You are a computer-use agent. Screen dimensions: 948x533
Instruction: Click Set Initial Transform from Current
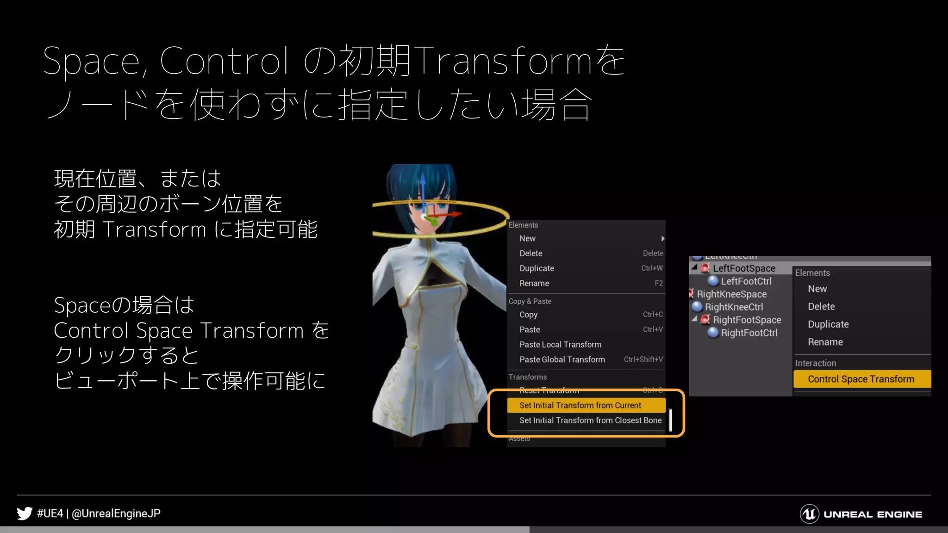pos(586,405)
